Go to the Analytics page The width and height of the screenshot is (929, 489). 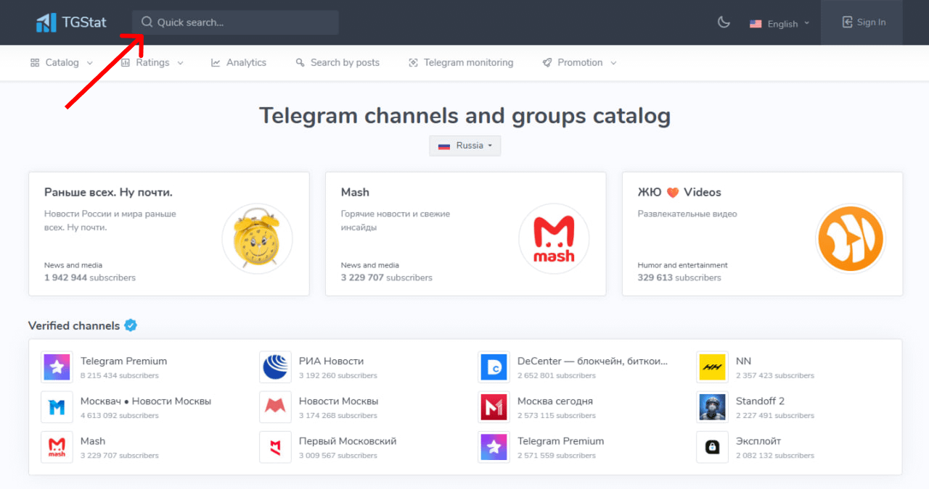pyautogui.click(x=239, y=63)
